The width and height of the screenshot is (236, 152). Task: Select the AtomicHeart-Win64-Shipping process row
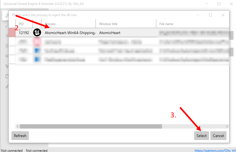[82, 33]
